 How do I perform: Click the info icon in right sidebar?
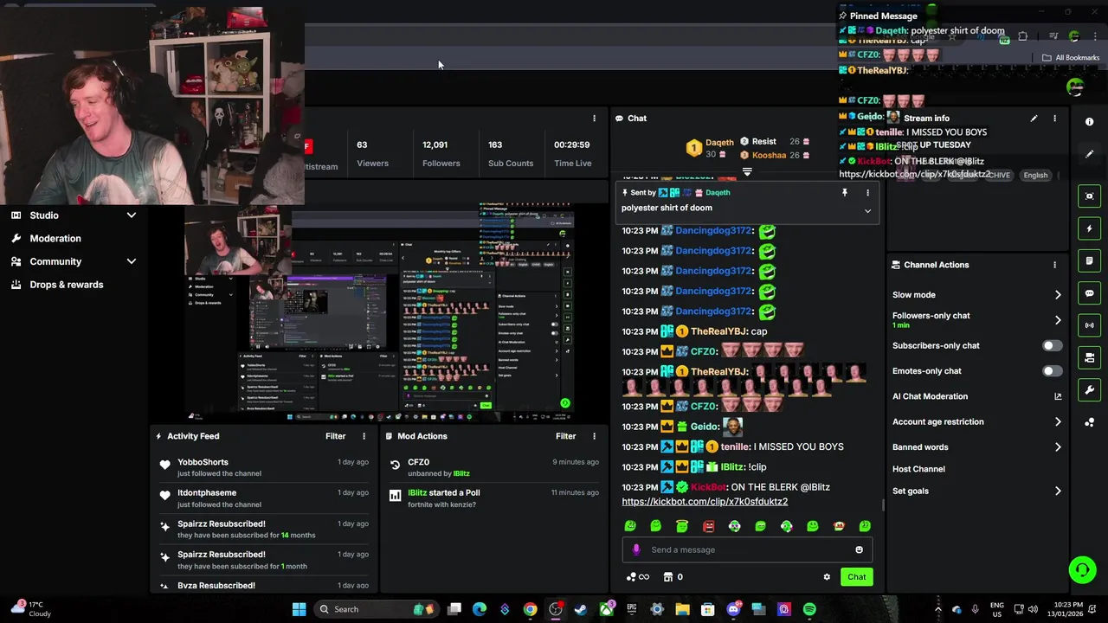(1090, 122)
